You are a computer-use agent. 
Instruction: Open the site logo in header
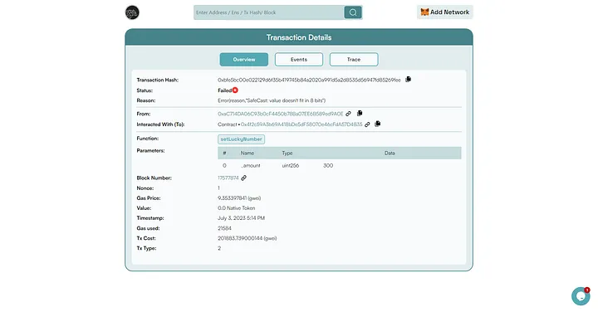pos(132,12)
